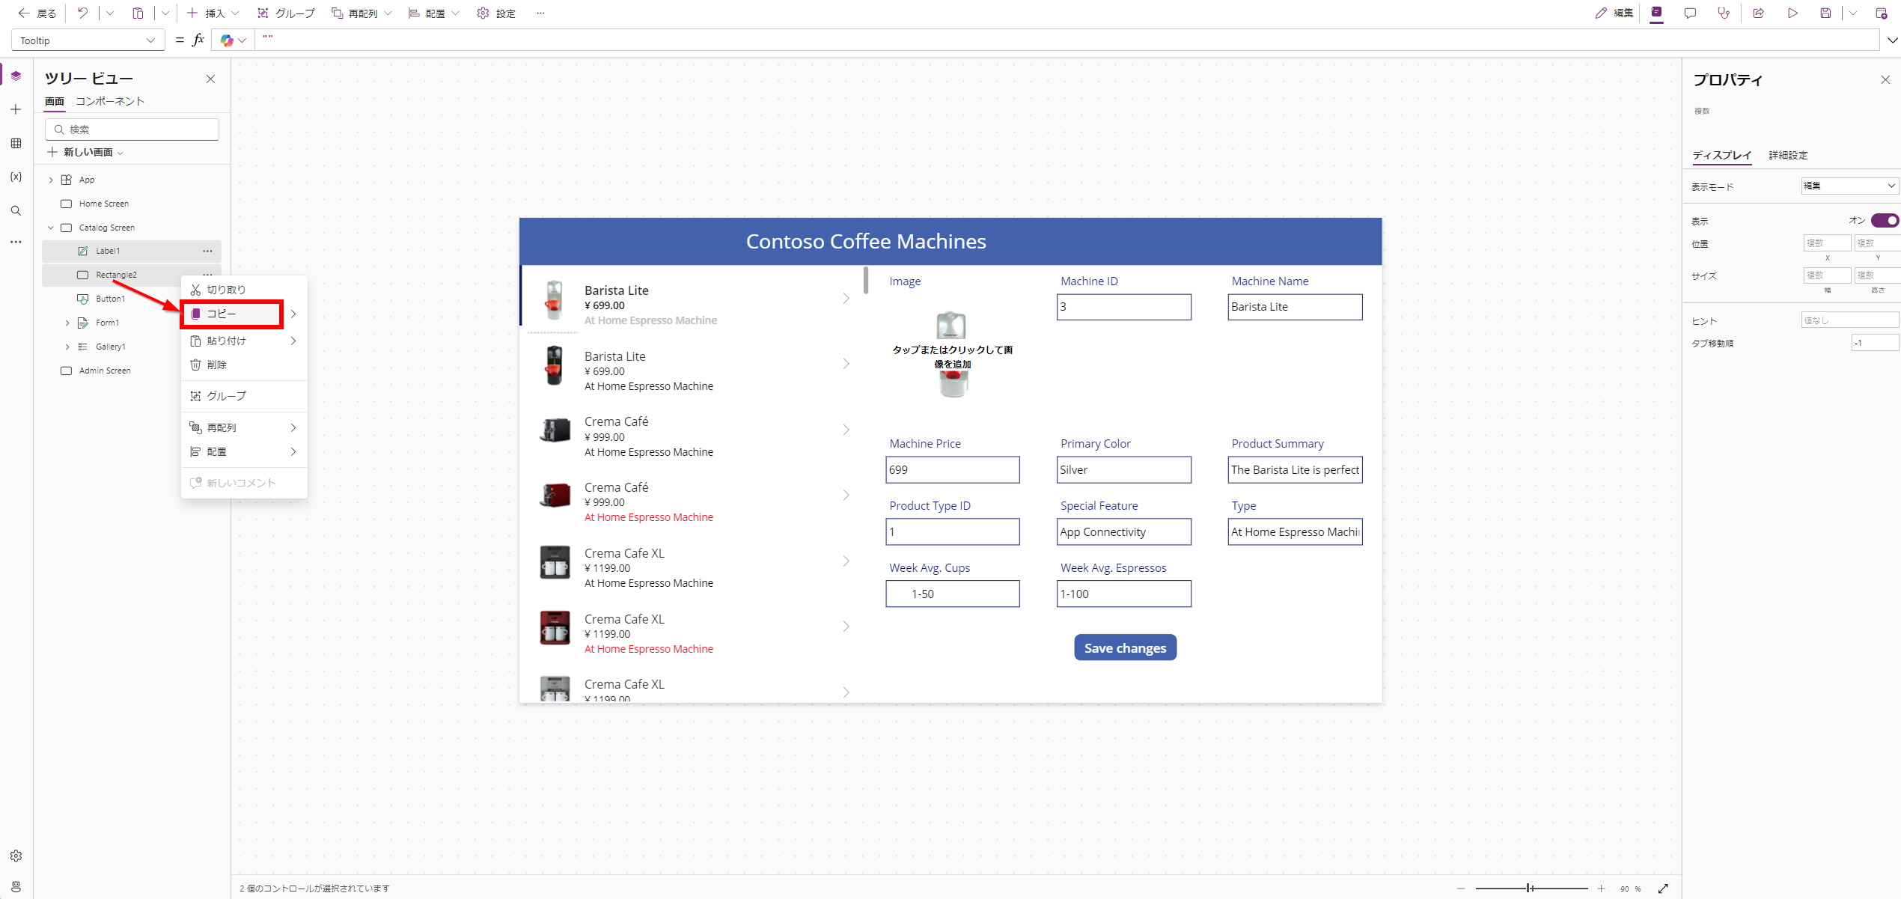Open the paste options dropdown arrow
This screenshot has height=899, width=1901.
(165, 13)
